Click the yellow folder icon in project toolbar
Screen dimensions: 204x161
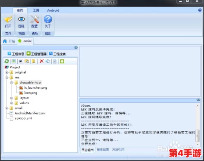tap(34, 61)
